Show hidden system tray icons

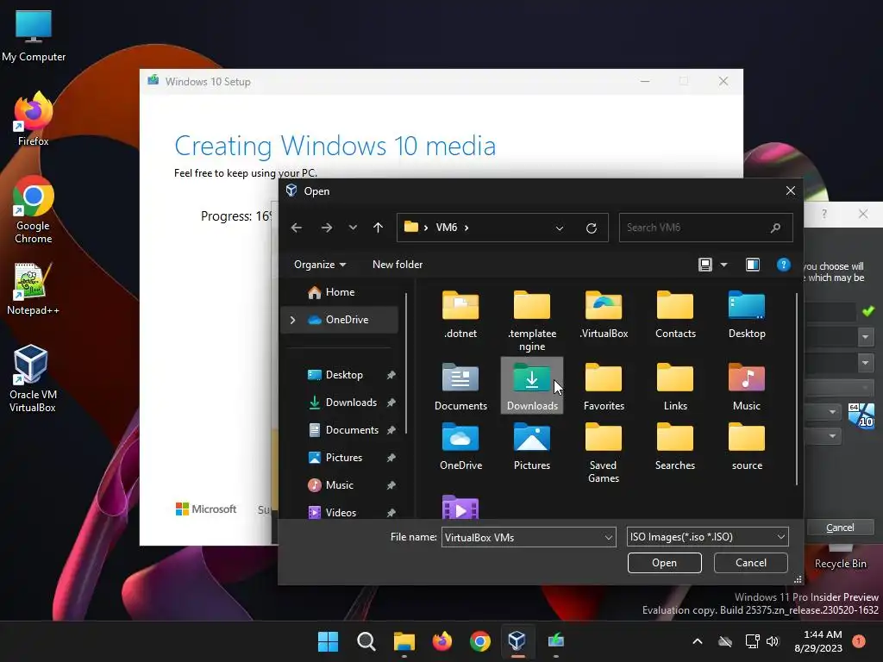[697, 641]
